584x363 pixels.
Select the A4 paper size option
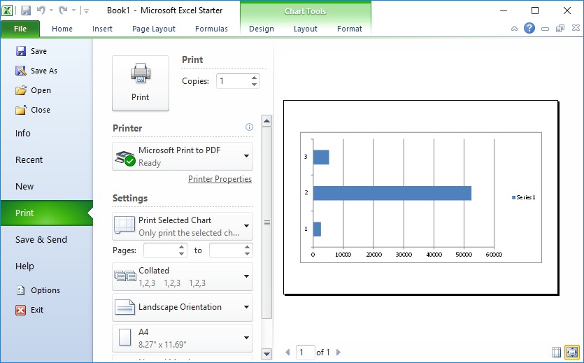coord(183,338)
